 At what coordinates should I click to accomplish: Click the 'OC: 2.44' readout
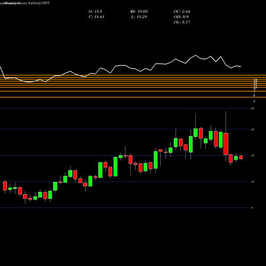182,12
